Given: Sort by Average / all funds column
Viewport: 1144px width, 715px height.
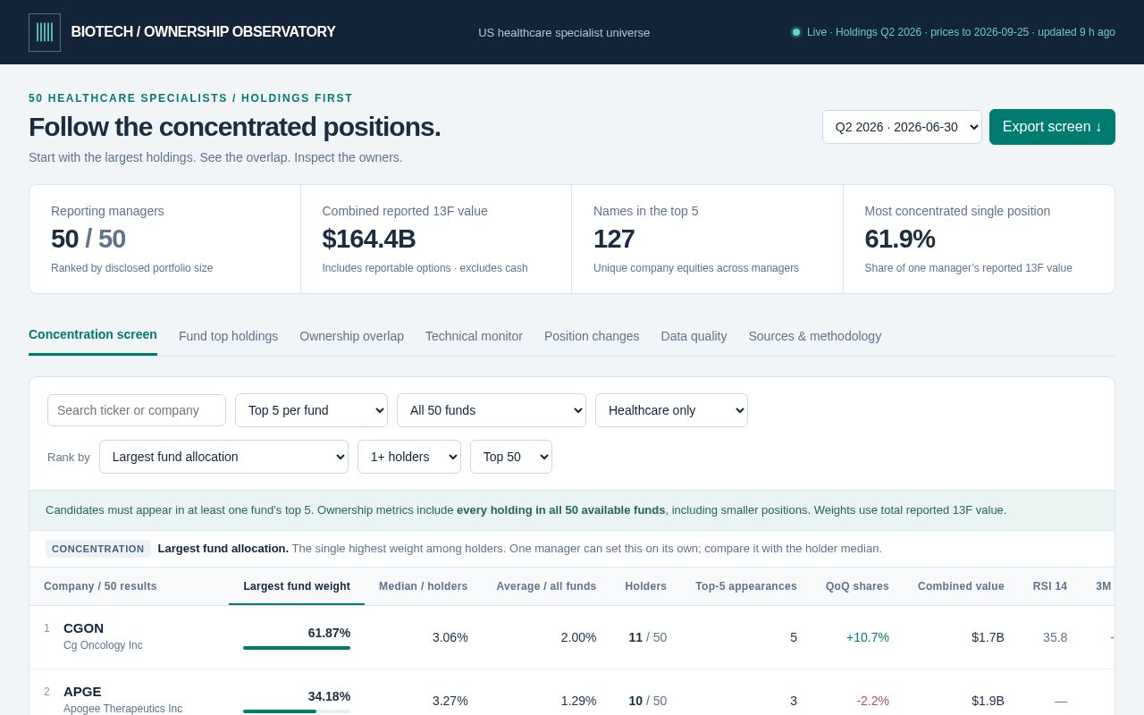Looking at the screenshot, I should (546, 586).
